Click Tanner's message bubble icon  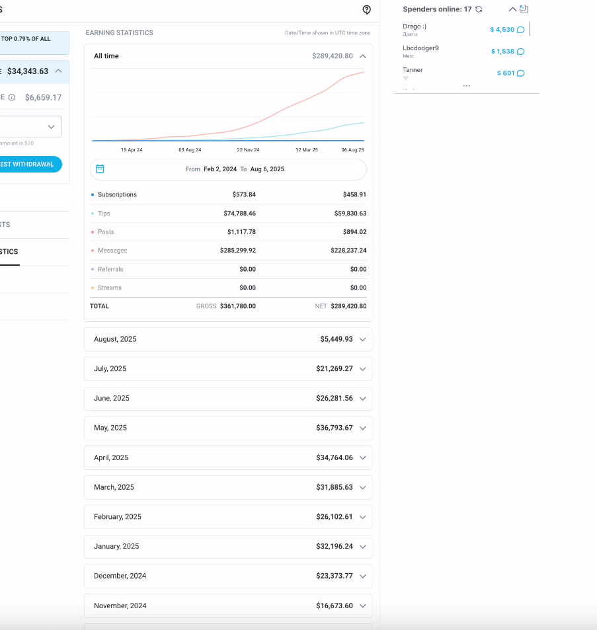(x=520, y=73)
